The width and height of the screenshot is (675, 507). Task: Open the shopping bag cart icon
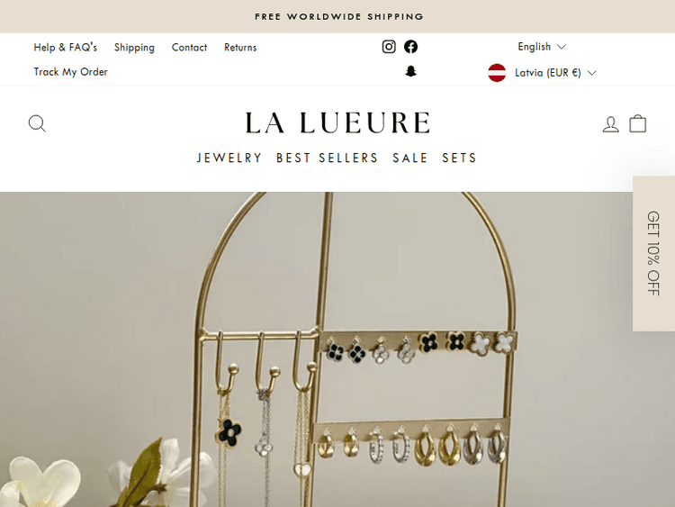click(637, 123)
